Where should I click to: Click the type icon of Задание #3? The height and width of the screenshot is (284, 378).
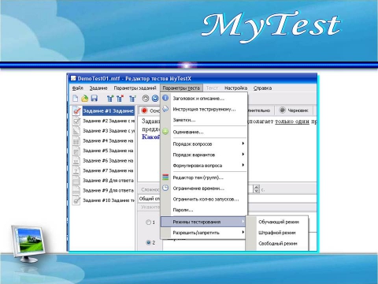[x=76, y=131]
